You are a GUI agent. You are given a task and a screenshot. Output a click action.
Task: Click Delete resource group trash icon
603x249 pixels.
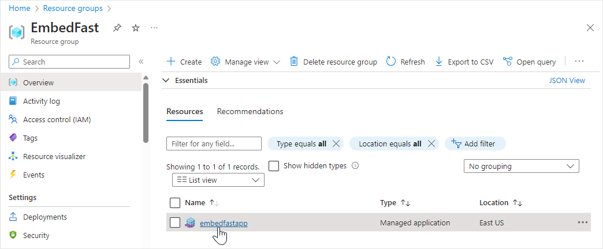[x=294, y=62]
